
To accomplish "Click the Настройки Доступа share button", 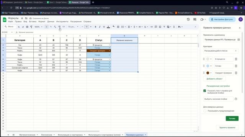I will tap(222, 19).
